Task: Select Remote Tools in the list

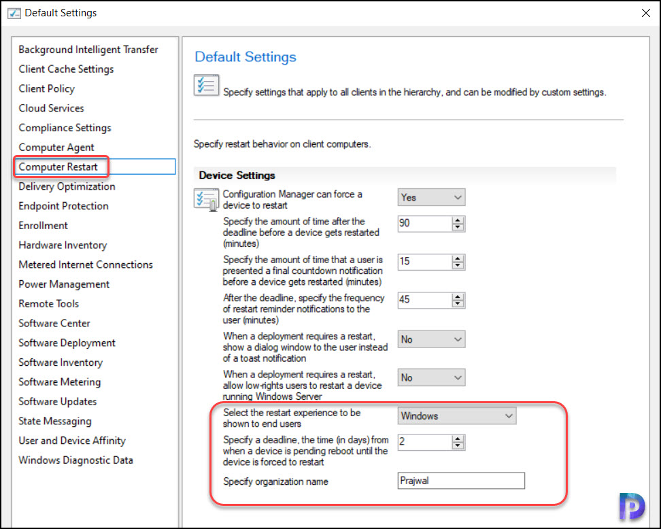Action: pos(48,304)
